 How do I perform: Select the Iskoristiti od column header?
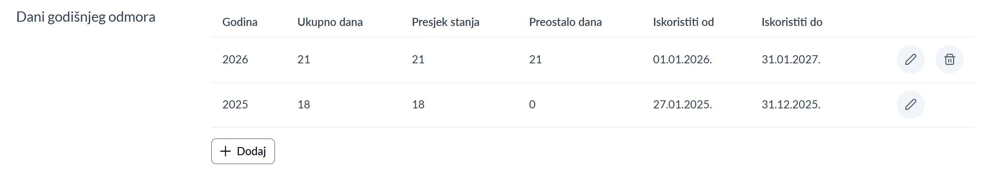683,22
